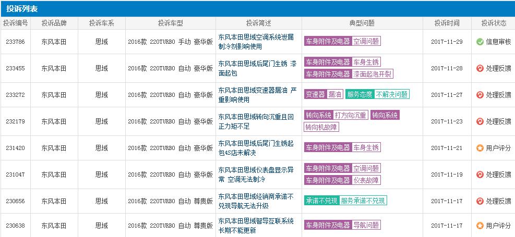The height and width of the screenshot is (237, 515).
Task: Open the 智导互联系统 not updating complaint
Action: click(x=256, y=226)
